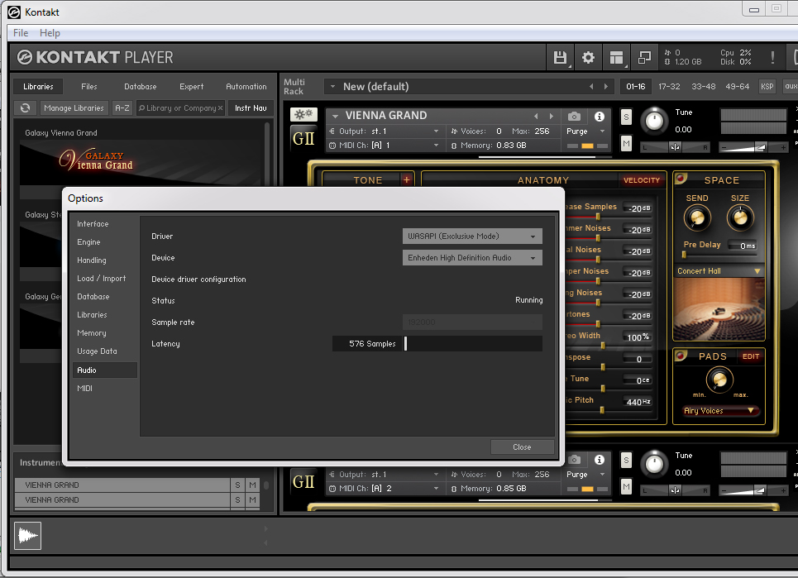Solo first VIENNA GRAND with S button

point(627,117)
